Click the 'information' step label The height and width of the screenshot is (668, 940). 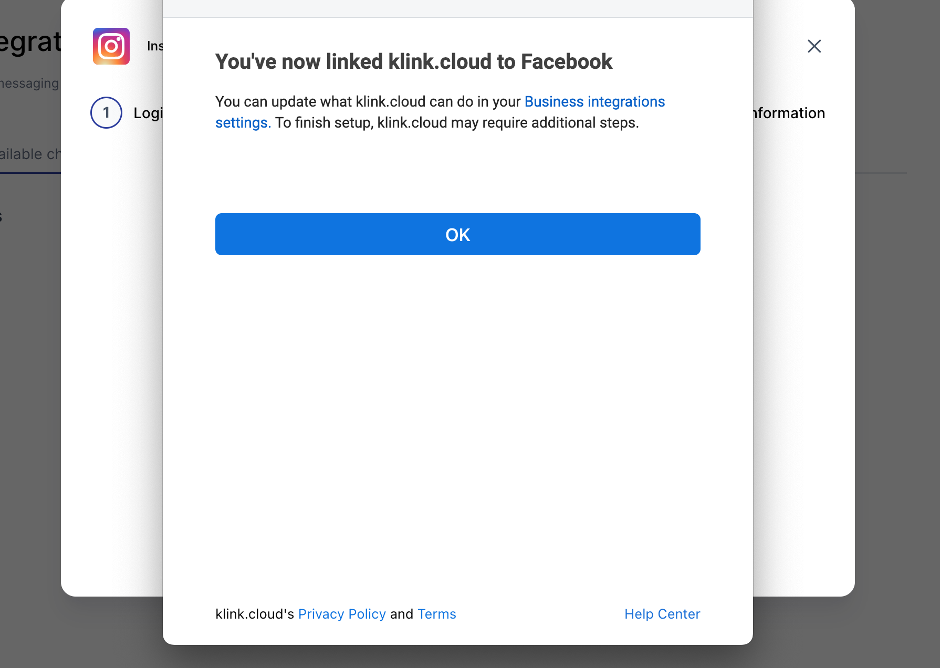pos(789,113)
